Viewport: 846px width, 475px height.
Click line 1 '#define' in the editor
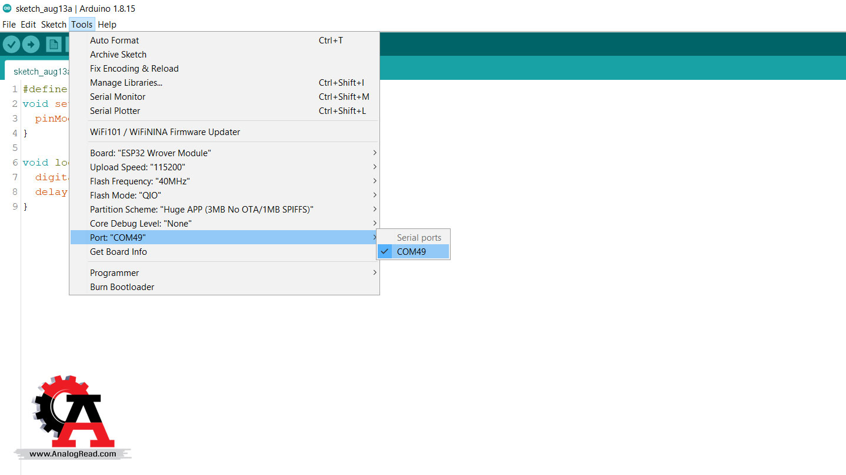(x=45, y=89)
